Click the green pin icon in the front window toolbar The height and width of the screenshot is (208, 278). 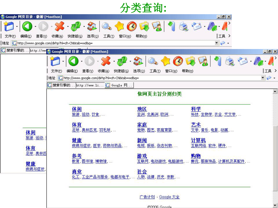click(218, 61)
